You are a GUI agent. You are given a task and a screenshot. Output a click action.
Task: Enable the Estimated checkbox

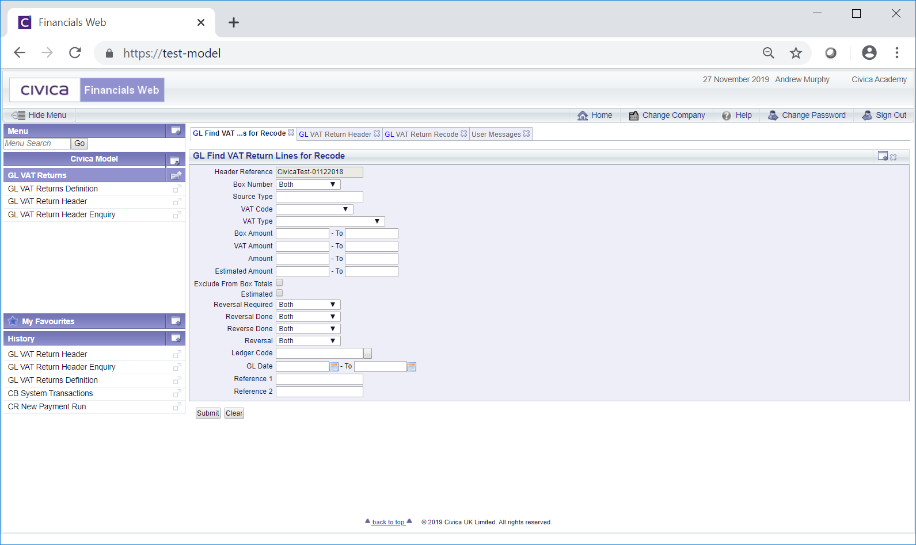click(279, 293)
